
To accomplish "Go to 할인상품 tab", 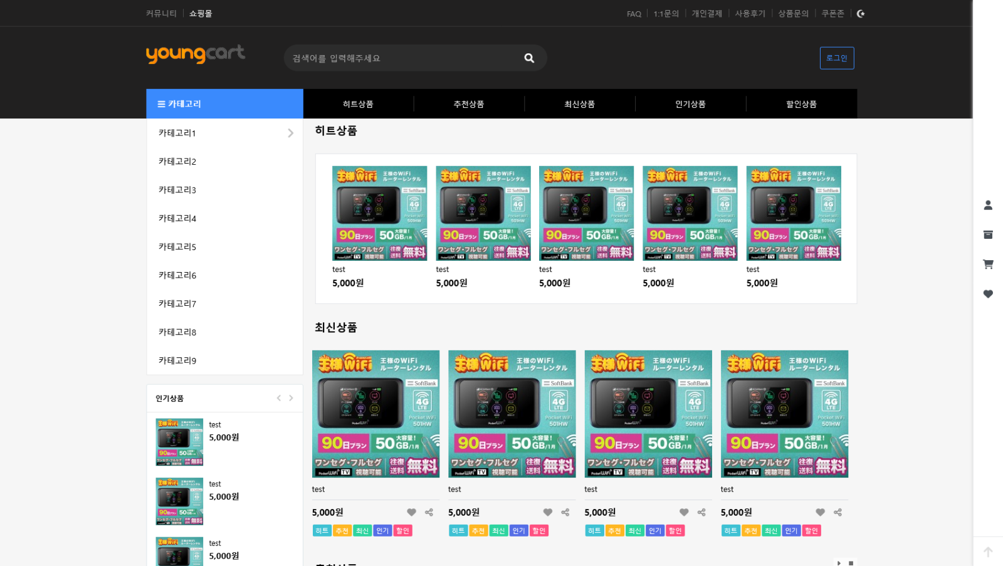I will click(801, 104).
